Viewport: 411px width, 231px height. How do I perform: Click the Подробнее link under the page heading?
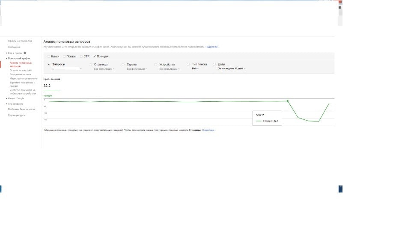click(211, 47)
